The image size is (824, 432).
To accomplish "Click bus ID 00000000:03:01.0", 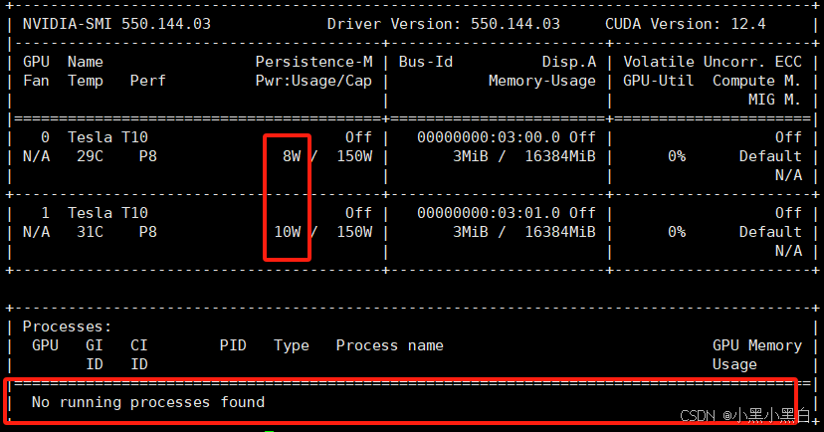I will [x=489, y=213].
